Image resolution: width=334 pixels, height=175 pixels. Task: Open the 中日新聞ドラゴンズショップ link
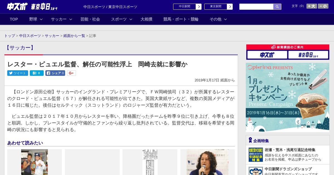288,169
